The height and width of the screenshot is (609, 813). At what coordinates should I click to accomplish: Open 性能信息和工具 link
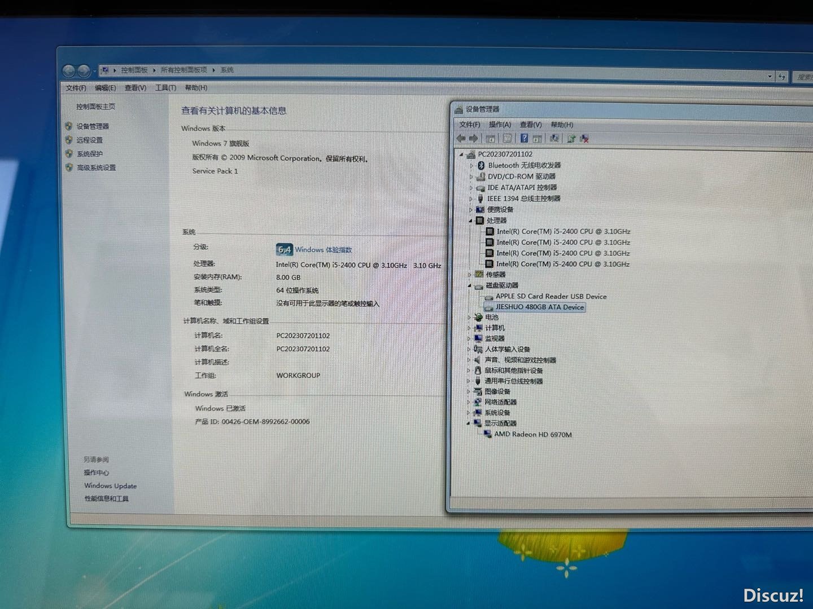pyautogui.click(x=107, y=498)
